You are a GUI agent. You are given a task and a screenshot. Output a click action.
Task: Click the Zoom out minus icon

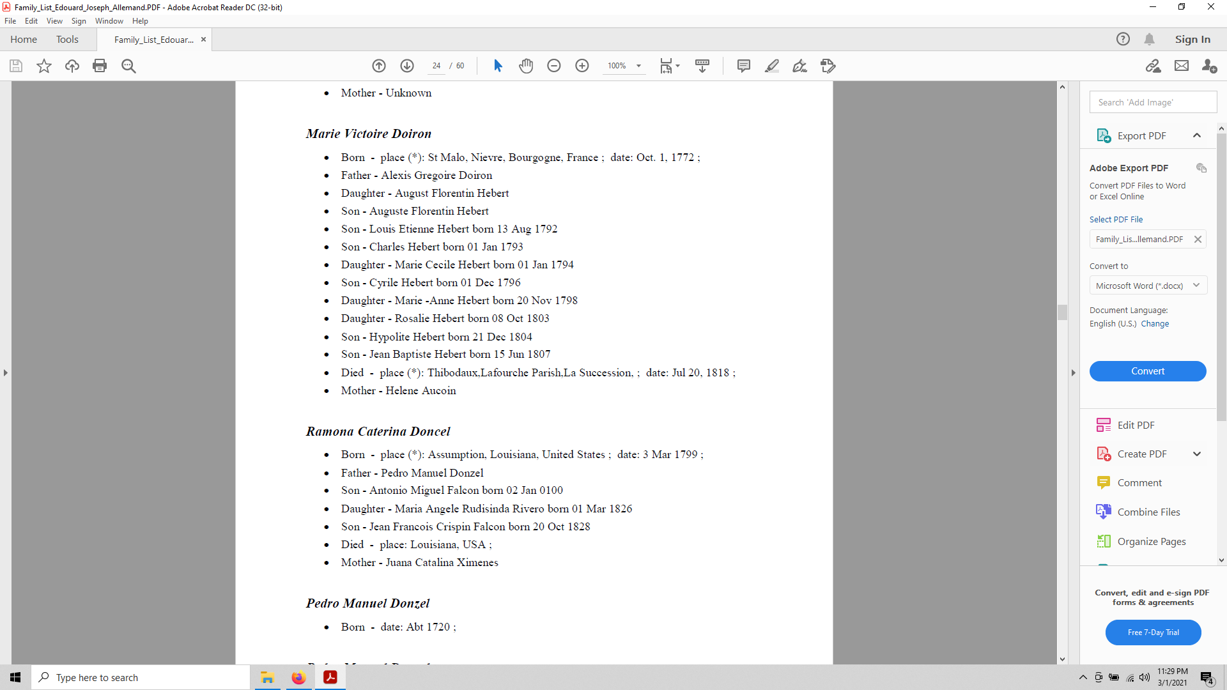[x=554, y=66]
